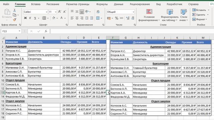Viewport: 214px width, 120px height.
Task: Click the Вставить cells button in Ячейки
Action: 199,10
